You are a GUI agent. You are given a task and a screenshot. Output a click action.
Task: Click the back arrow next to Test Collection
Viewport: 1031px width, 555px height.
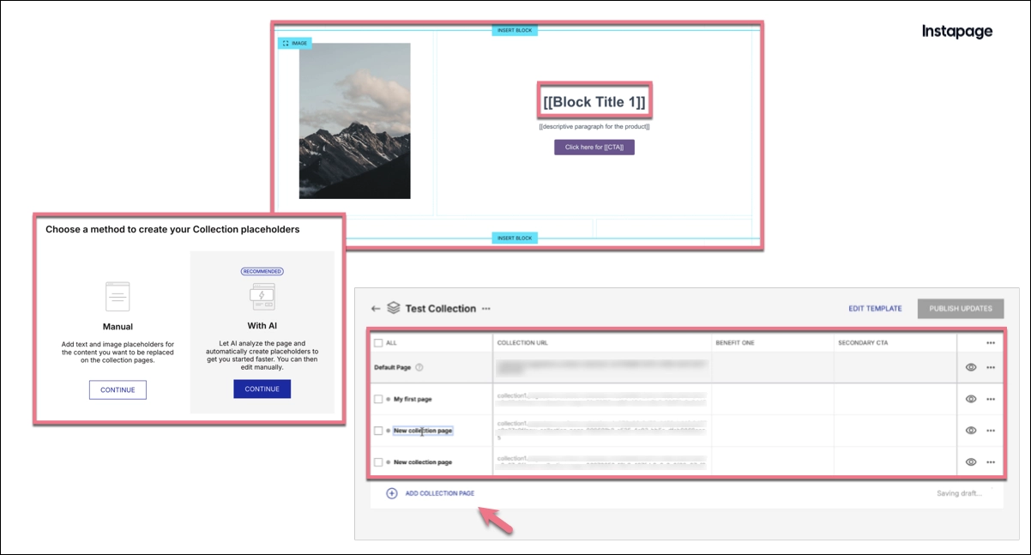pyautogui.click(x=375, y=306)
